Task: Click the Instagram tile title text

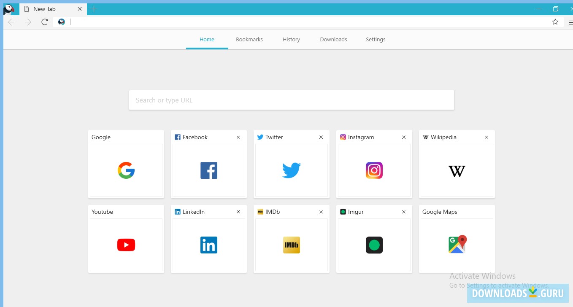Action: (x=361, y=137)
